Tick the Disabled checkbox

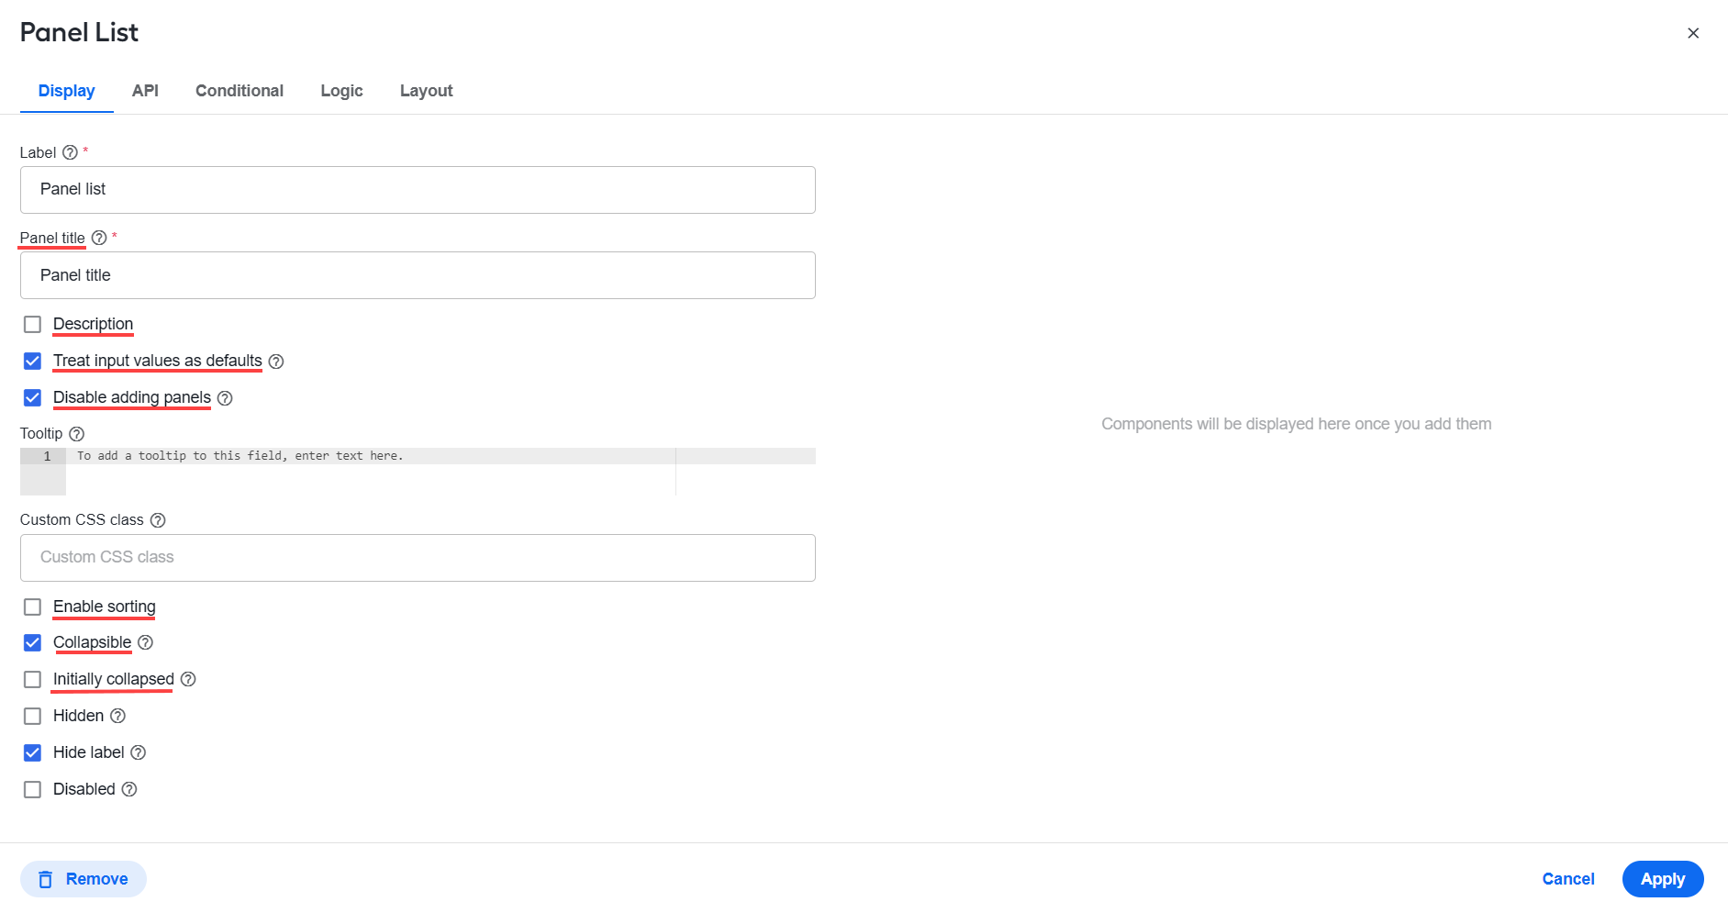tap(32, 790)
